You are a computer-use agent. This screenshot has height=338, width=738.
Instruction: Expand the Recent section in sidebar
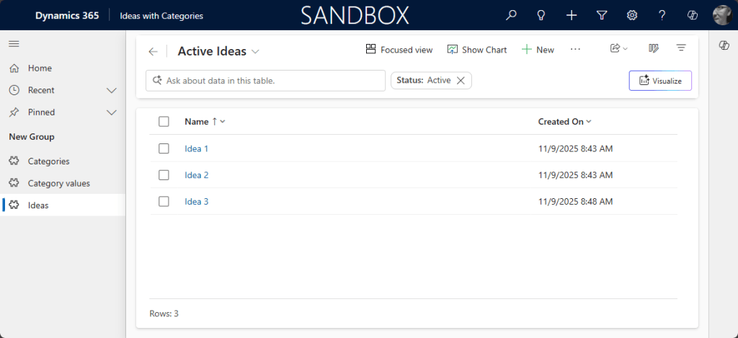[x=112, y=90]
